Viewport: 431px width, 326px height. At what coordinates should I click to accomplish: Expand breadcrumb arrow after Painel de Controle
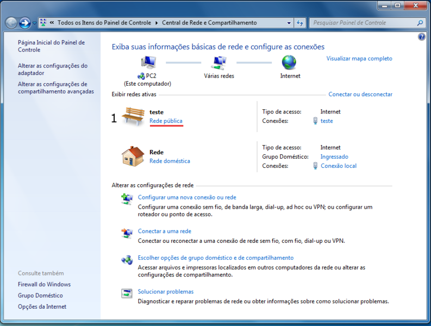coord(157,23)
